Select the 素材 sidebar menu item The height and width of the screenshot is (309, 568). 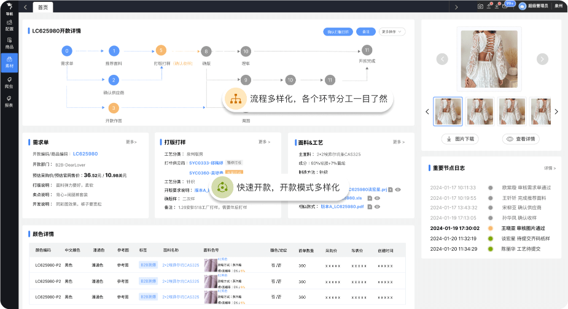9,62
